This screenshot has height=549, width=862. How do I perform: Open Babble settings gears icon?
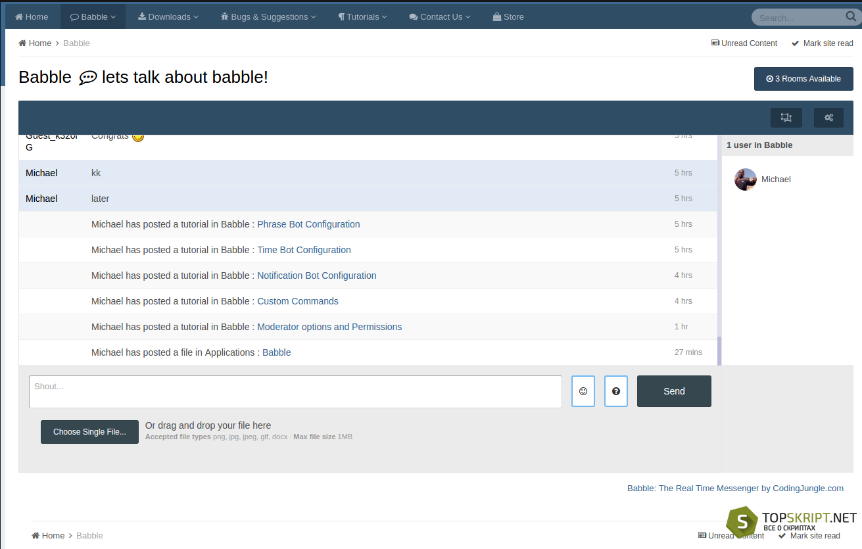[829, 118]
